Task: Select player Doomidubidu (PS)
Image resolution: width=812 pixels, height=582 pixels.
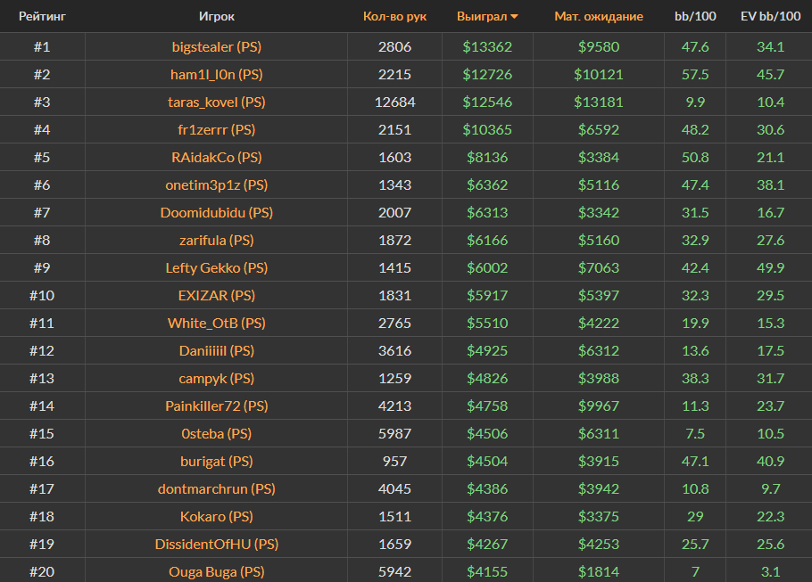Action: point(217,212)
